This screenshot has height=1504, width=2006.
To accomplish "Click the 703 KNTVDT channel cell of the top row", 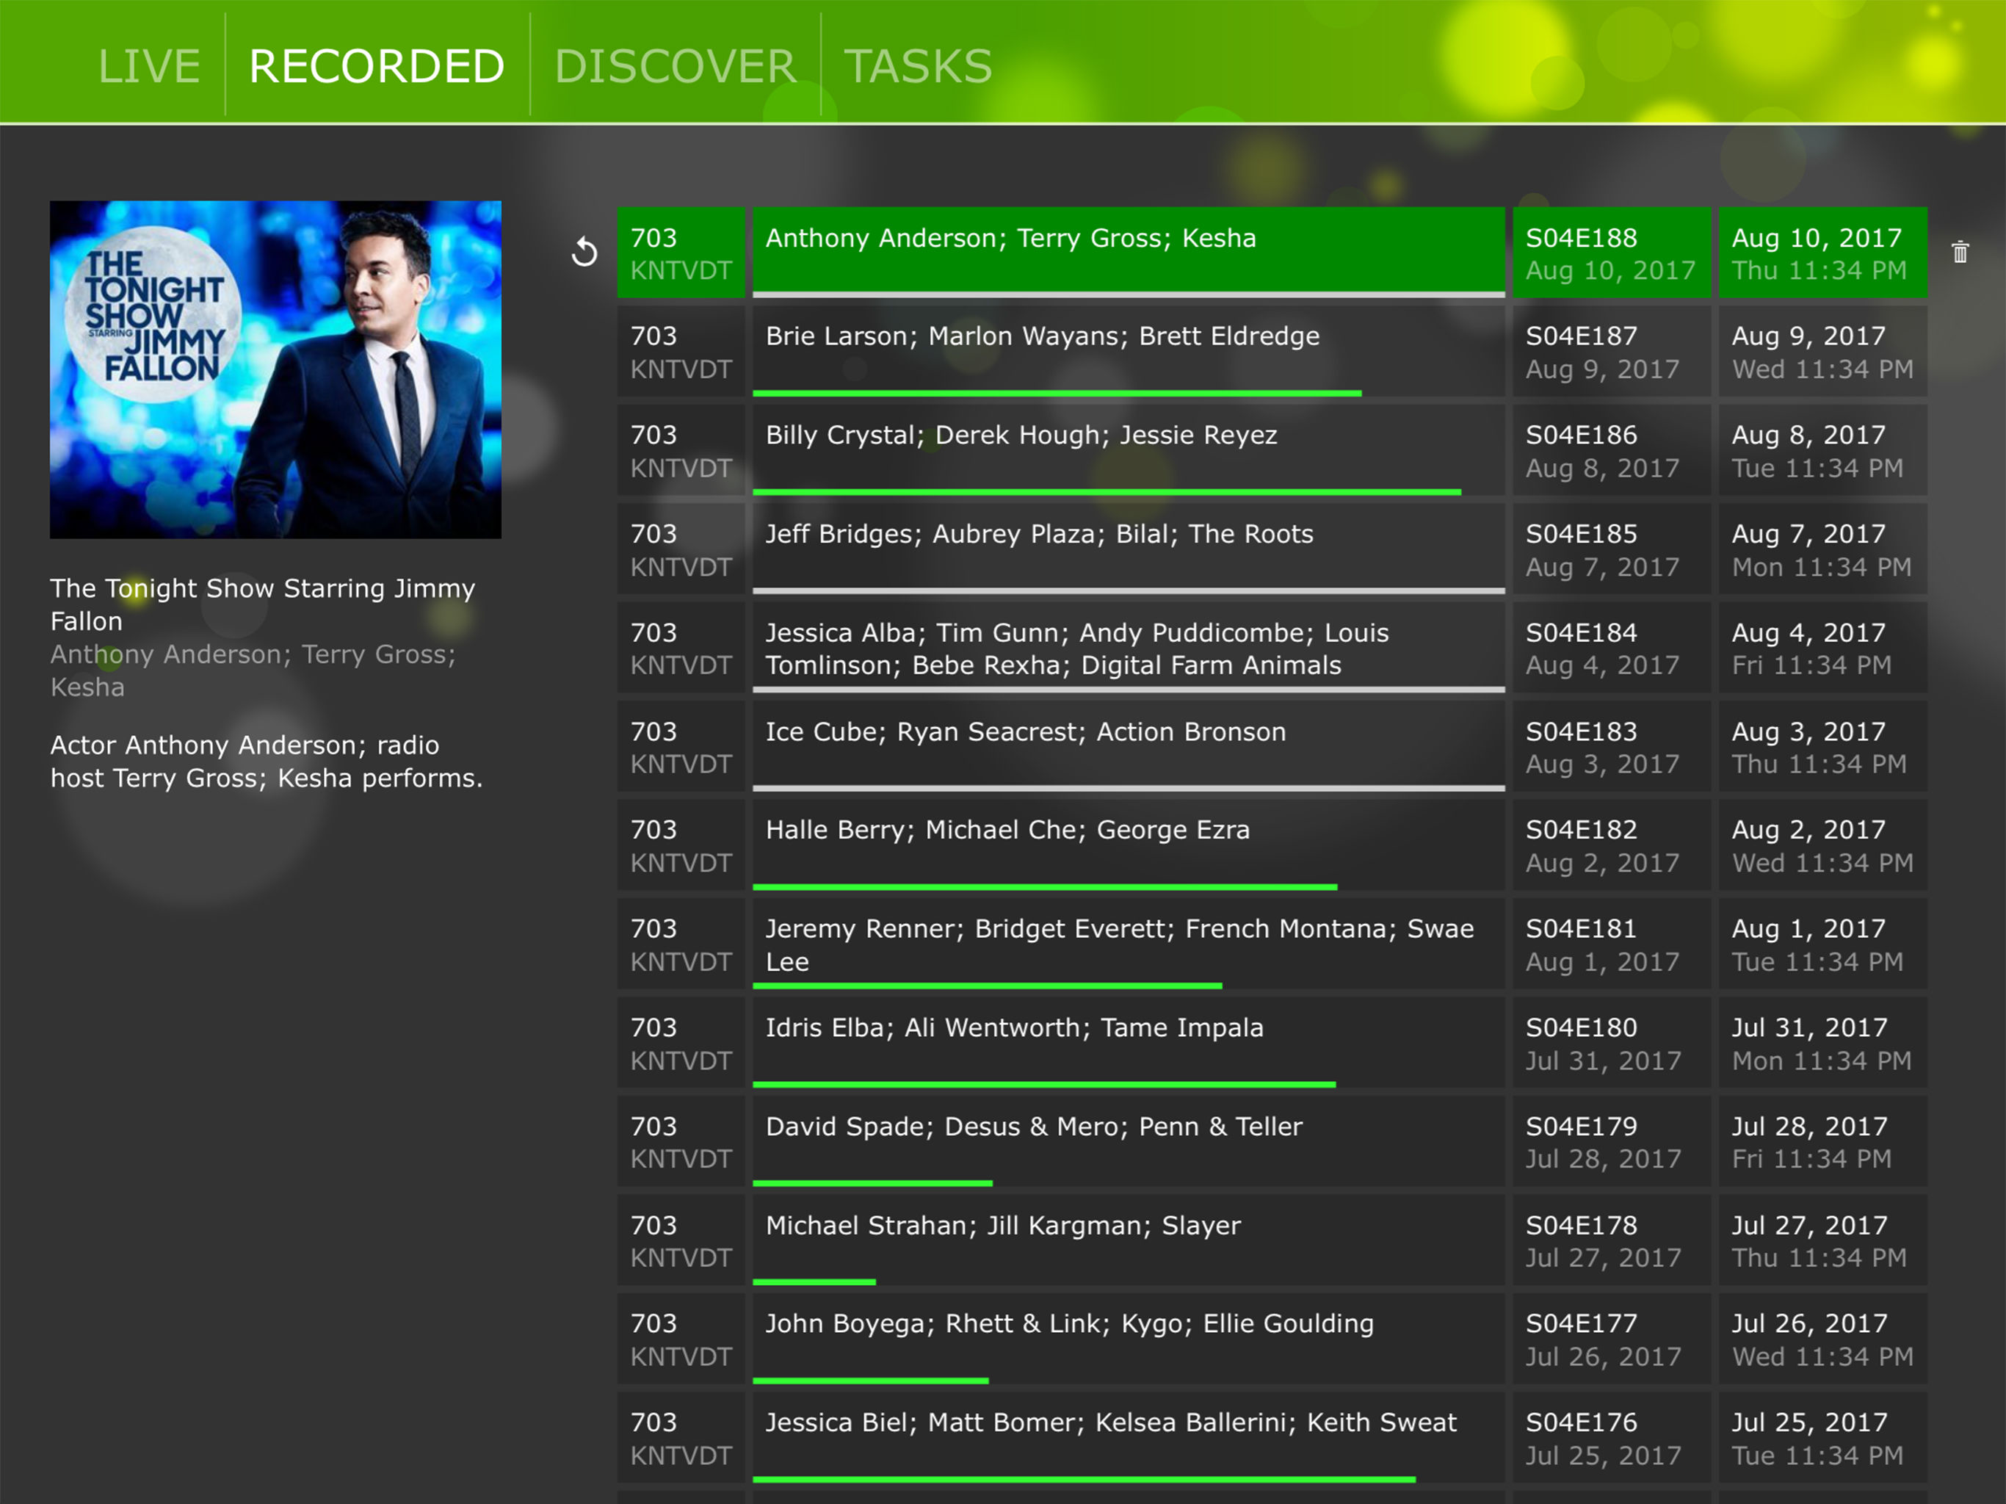I will 681,252.
